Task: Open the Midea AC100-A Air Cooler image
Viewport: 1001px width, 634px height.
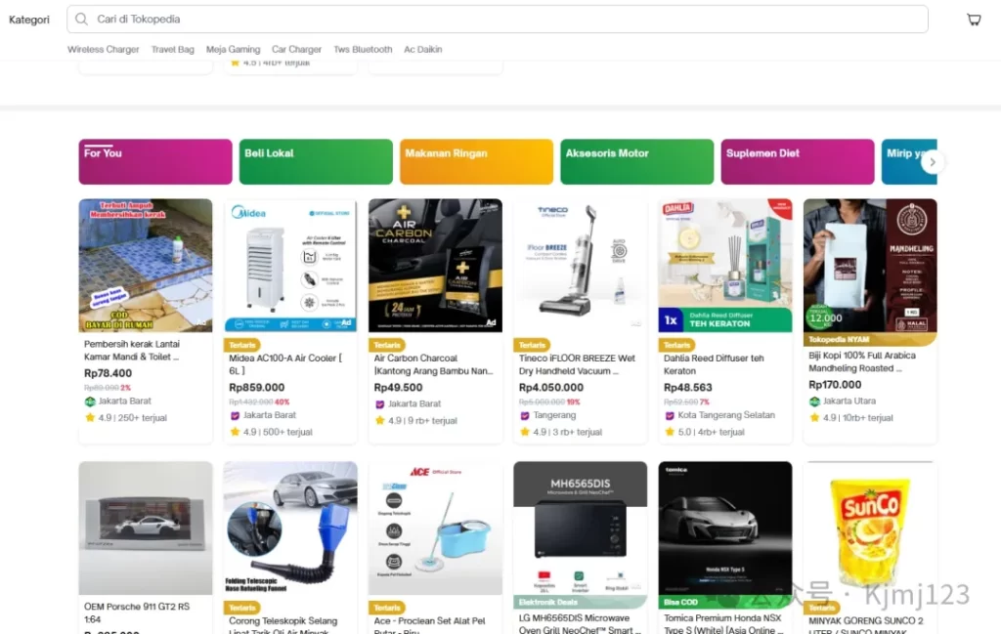Action: coord(290,266)
